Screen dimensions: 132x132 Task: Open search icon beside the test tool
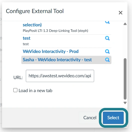tap(107, 38)
